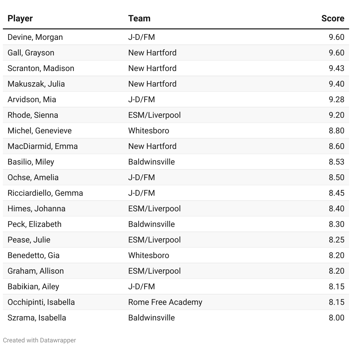Click Rome Free Academy team cell
The height and width of the screenshot is (347, 352).
pyautogui.click(x=165, y=302)
